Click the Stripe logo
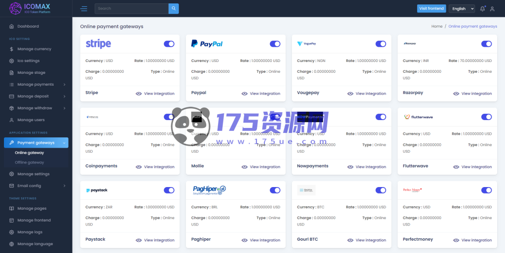Image resolution: width=505 pixels, height=253 pixels. [98, 44]
